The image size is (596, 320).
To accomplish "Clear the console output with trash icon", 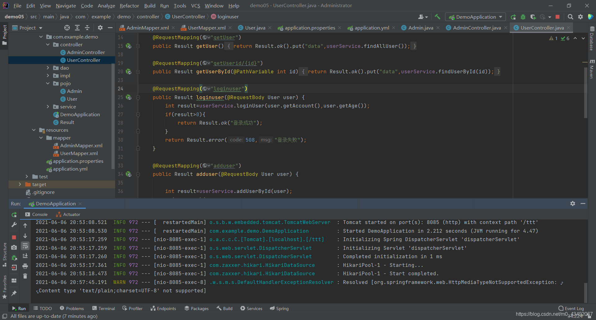I will pyautogui.click(x=25, y=276).
